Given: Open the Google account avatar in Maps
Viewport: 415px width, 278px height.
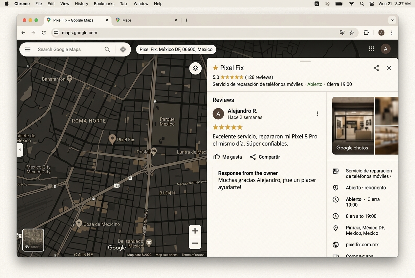Looking at the screenshot, I should pos(385,49).
